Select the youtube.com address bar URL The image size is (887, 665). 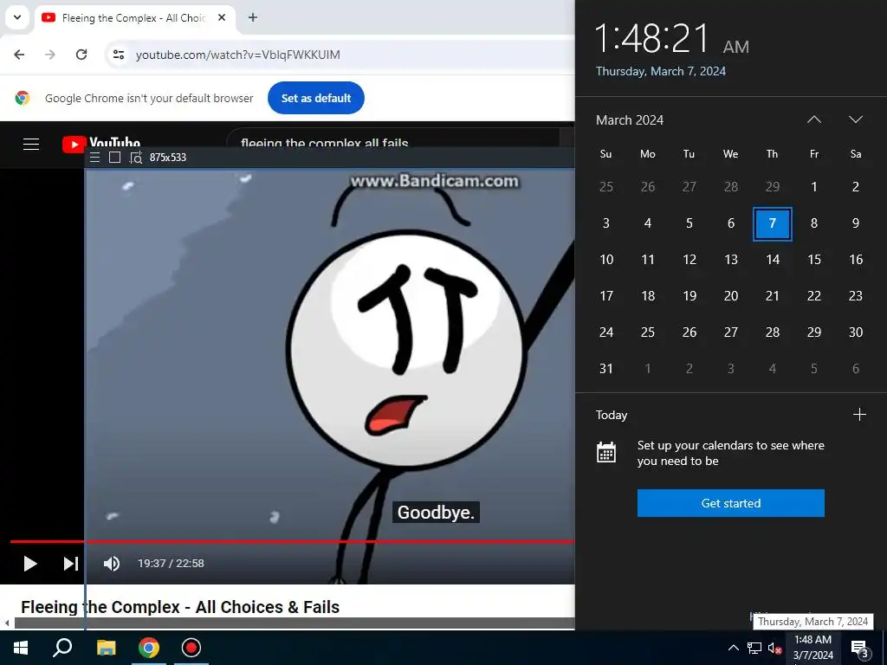point(237,55)
